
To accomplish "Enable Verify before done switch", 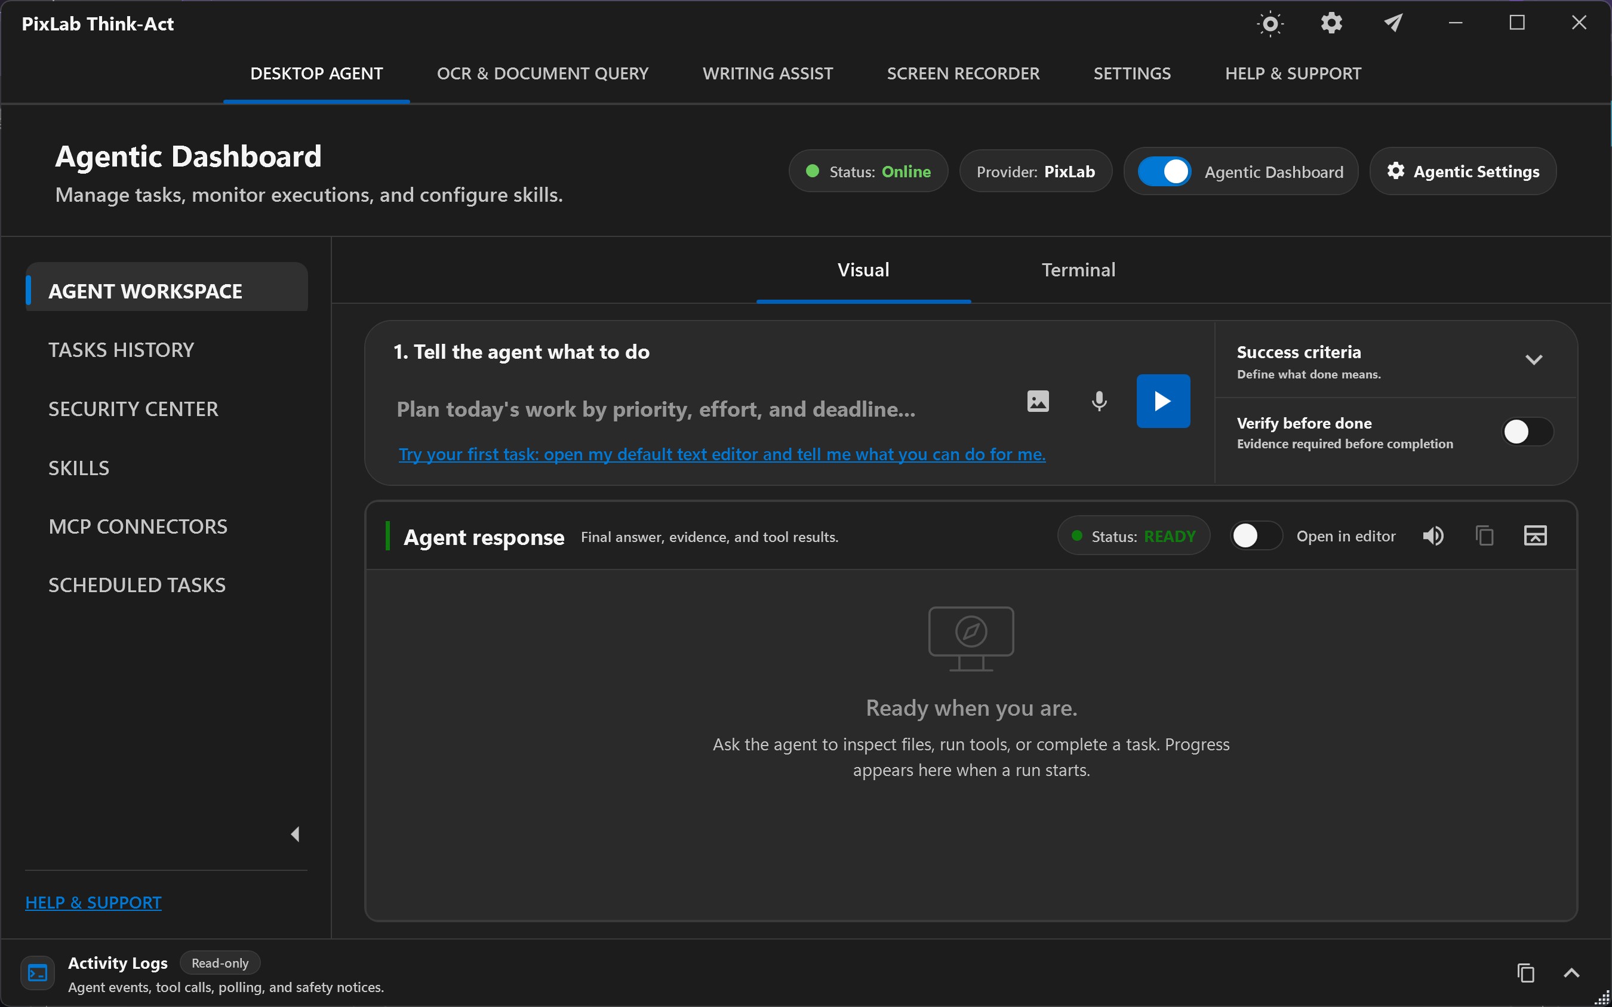I will pos(1527,432).
